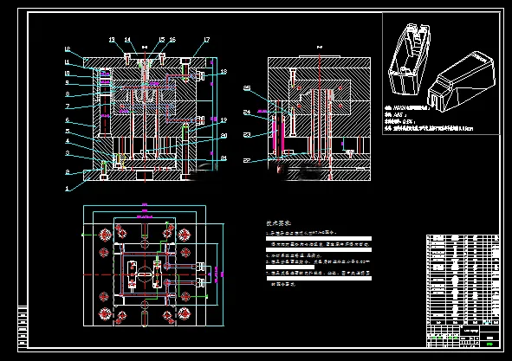Click the revision strip on left border
The image size is (512, 361).
tap(23, 328)
